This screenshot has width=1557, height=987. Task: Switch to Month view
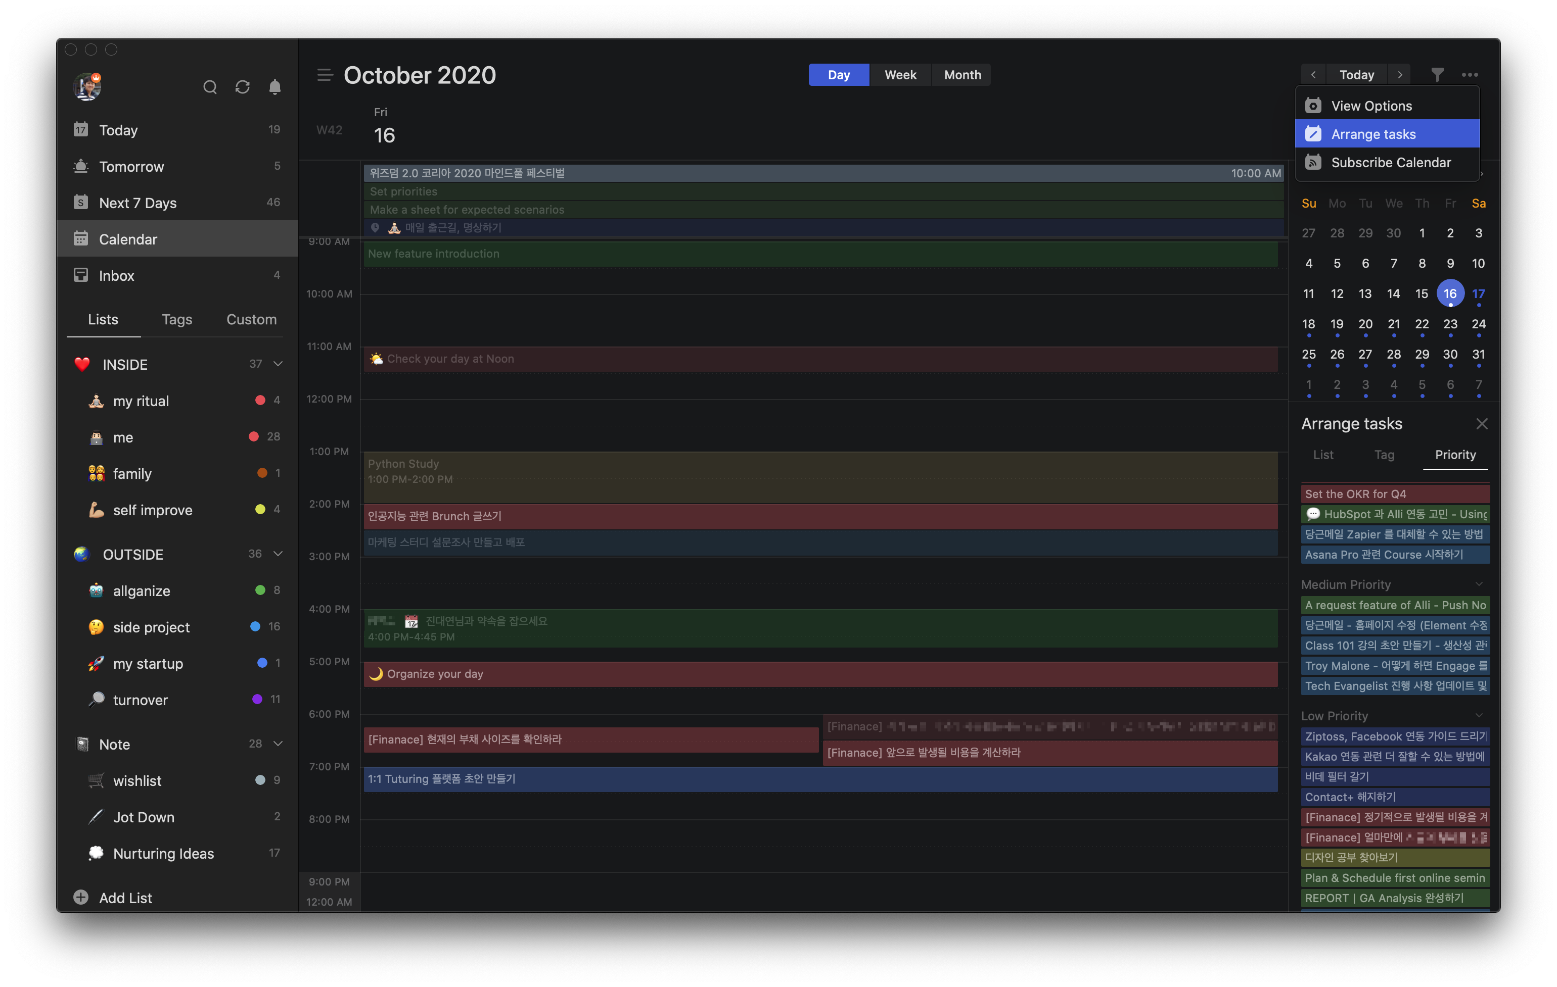point(962,75)
